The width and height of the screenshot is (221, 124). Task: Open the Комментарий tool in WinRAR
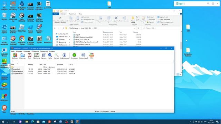83,56
